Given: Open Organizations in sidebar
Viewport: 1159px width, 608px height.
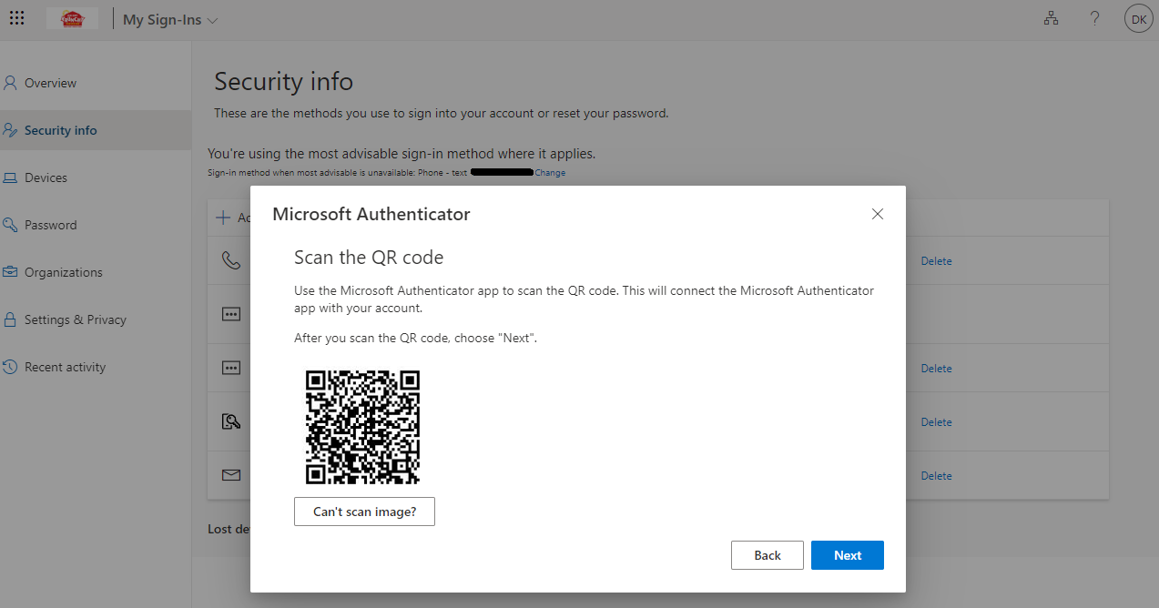Looking at the screenshot, I should (63, 272).
